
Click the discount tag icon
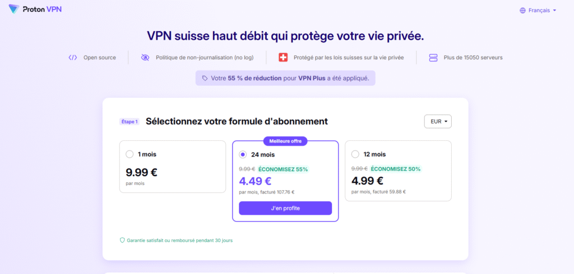pos(205,78)
